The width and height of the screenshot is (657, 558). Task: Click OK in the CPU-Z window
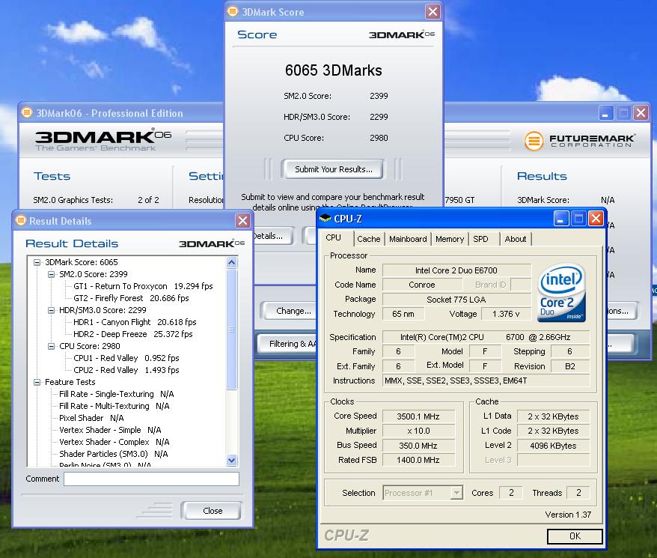pos(575,536)
